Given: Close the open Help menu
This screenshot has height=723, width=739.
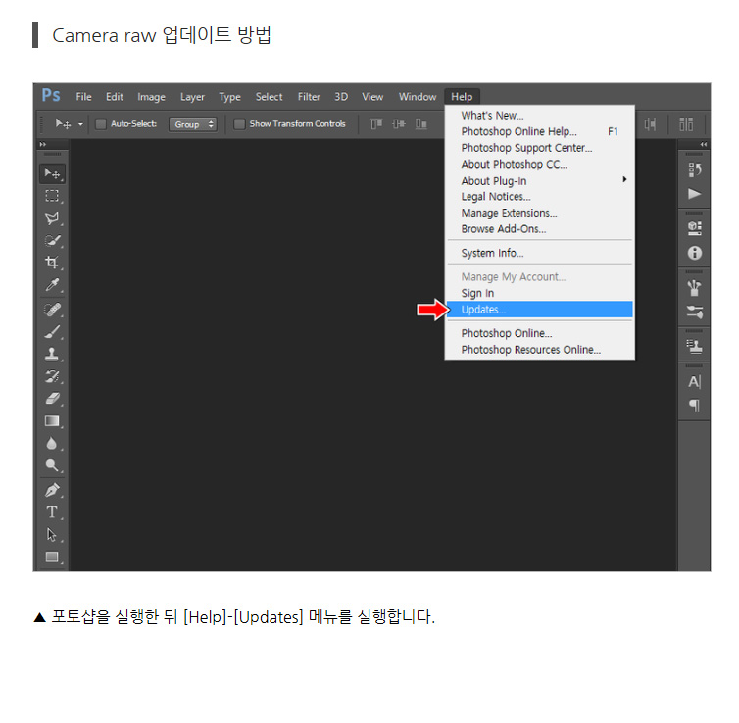Looking at the screenshot, I should (x=462, y=97).
